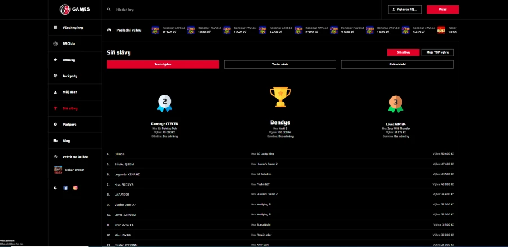Click the game icon beside 1 400 Kč win
This screenshot has width=508, height=247.
coord(262,30)
